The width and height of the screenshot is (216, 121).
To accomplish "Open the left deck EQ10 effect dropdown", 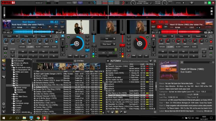I will click(11, 36).
